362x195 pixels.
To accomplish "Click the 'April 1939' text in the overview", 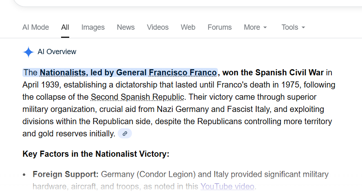I will 41,85.
